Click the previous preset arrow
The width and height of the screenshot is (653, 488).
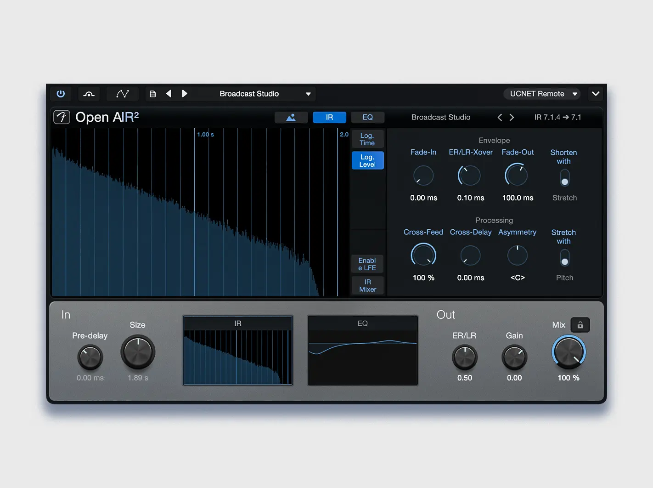point(169,93)
